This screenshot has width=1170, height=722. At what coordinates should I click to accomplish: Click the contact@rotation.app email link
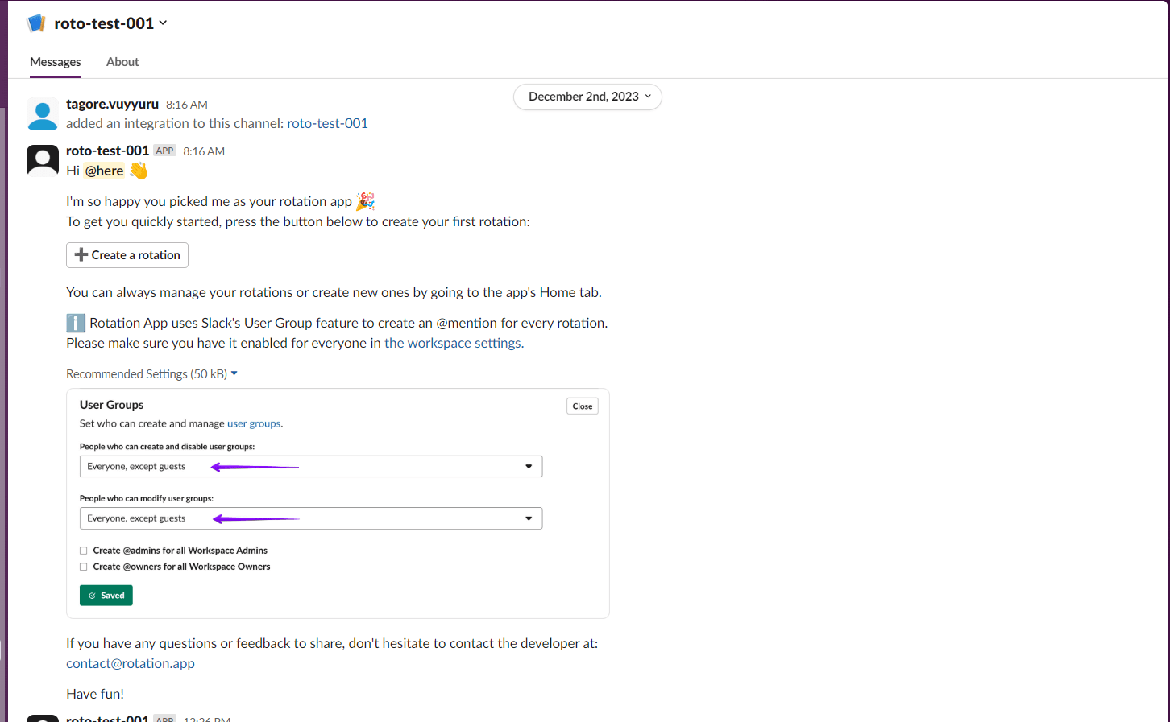(131, 663)
